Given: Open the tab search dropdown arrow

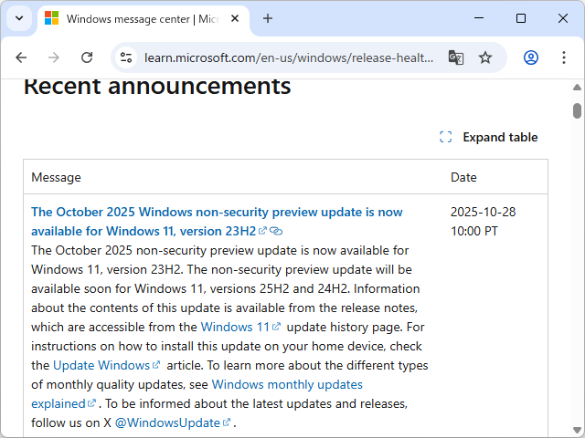Looking at the screenshot, I should click(19, 18).
